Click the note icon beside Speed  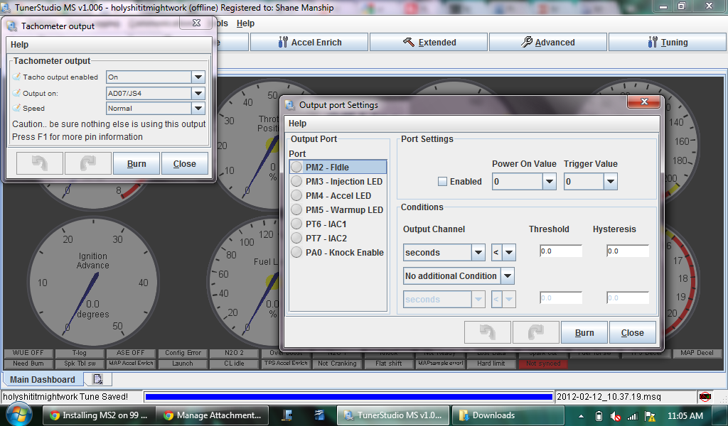(16, 109)
